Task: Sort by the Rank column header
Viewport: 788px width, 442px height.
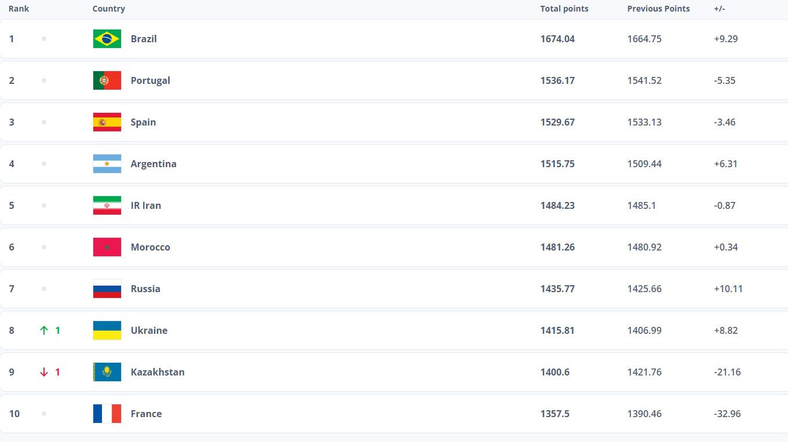Action: [19, 9]
